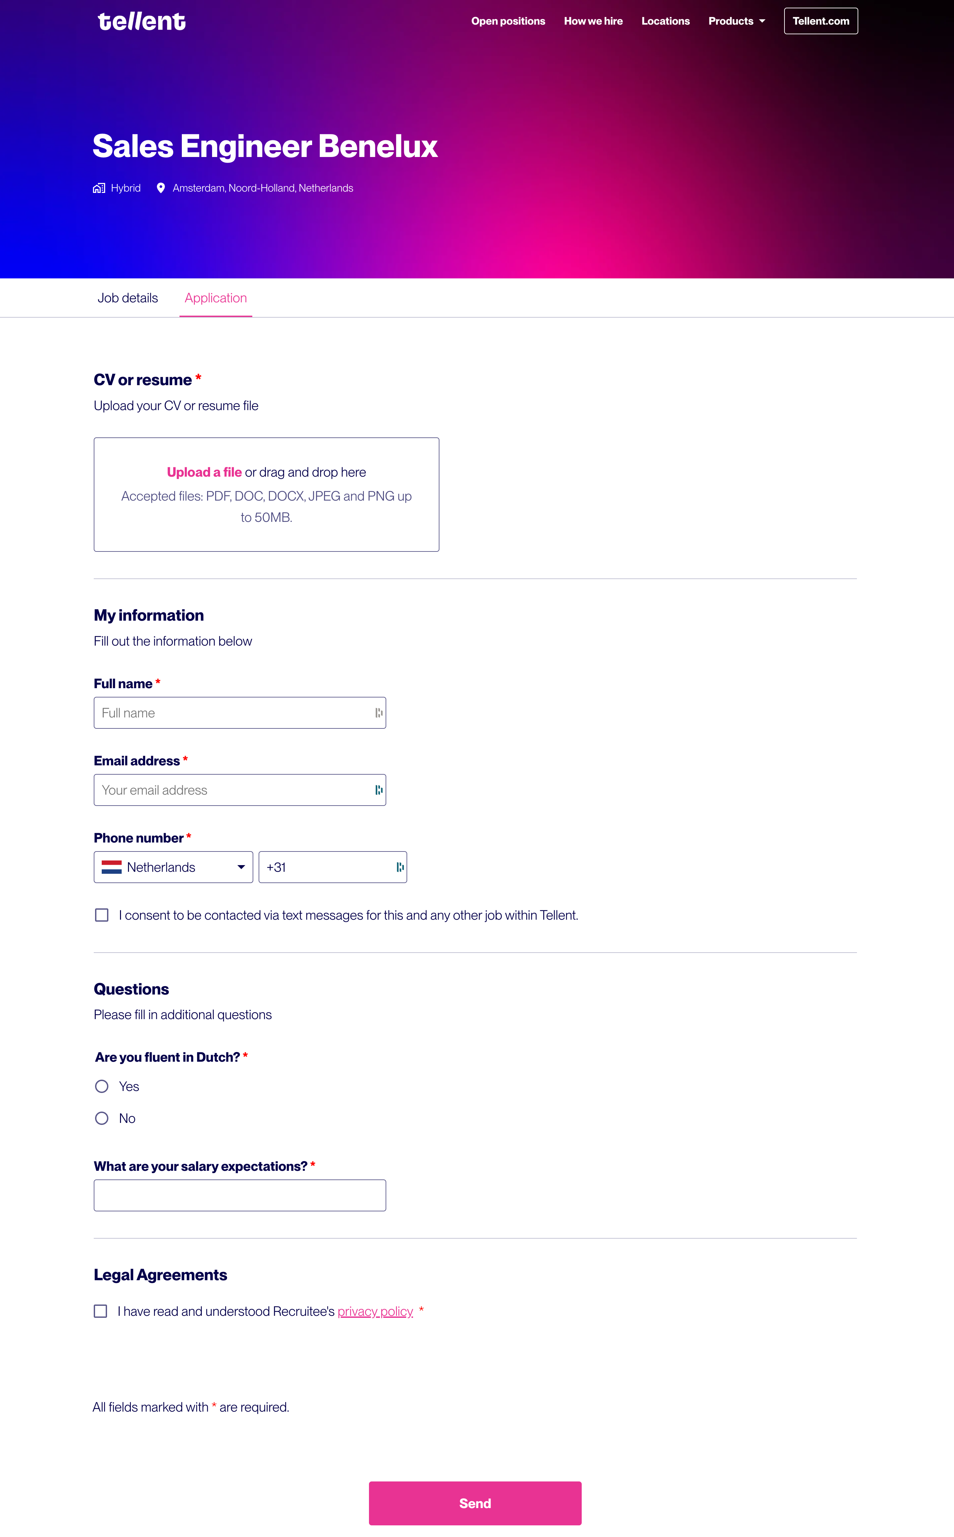Image resolution: width=954 pixels, height=1537 pixels.
Task: Open Recruitee's privacy policy link
Action: [x=375, y=1312]
